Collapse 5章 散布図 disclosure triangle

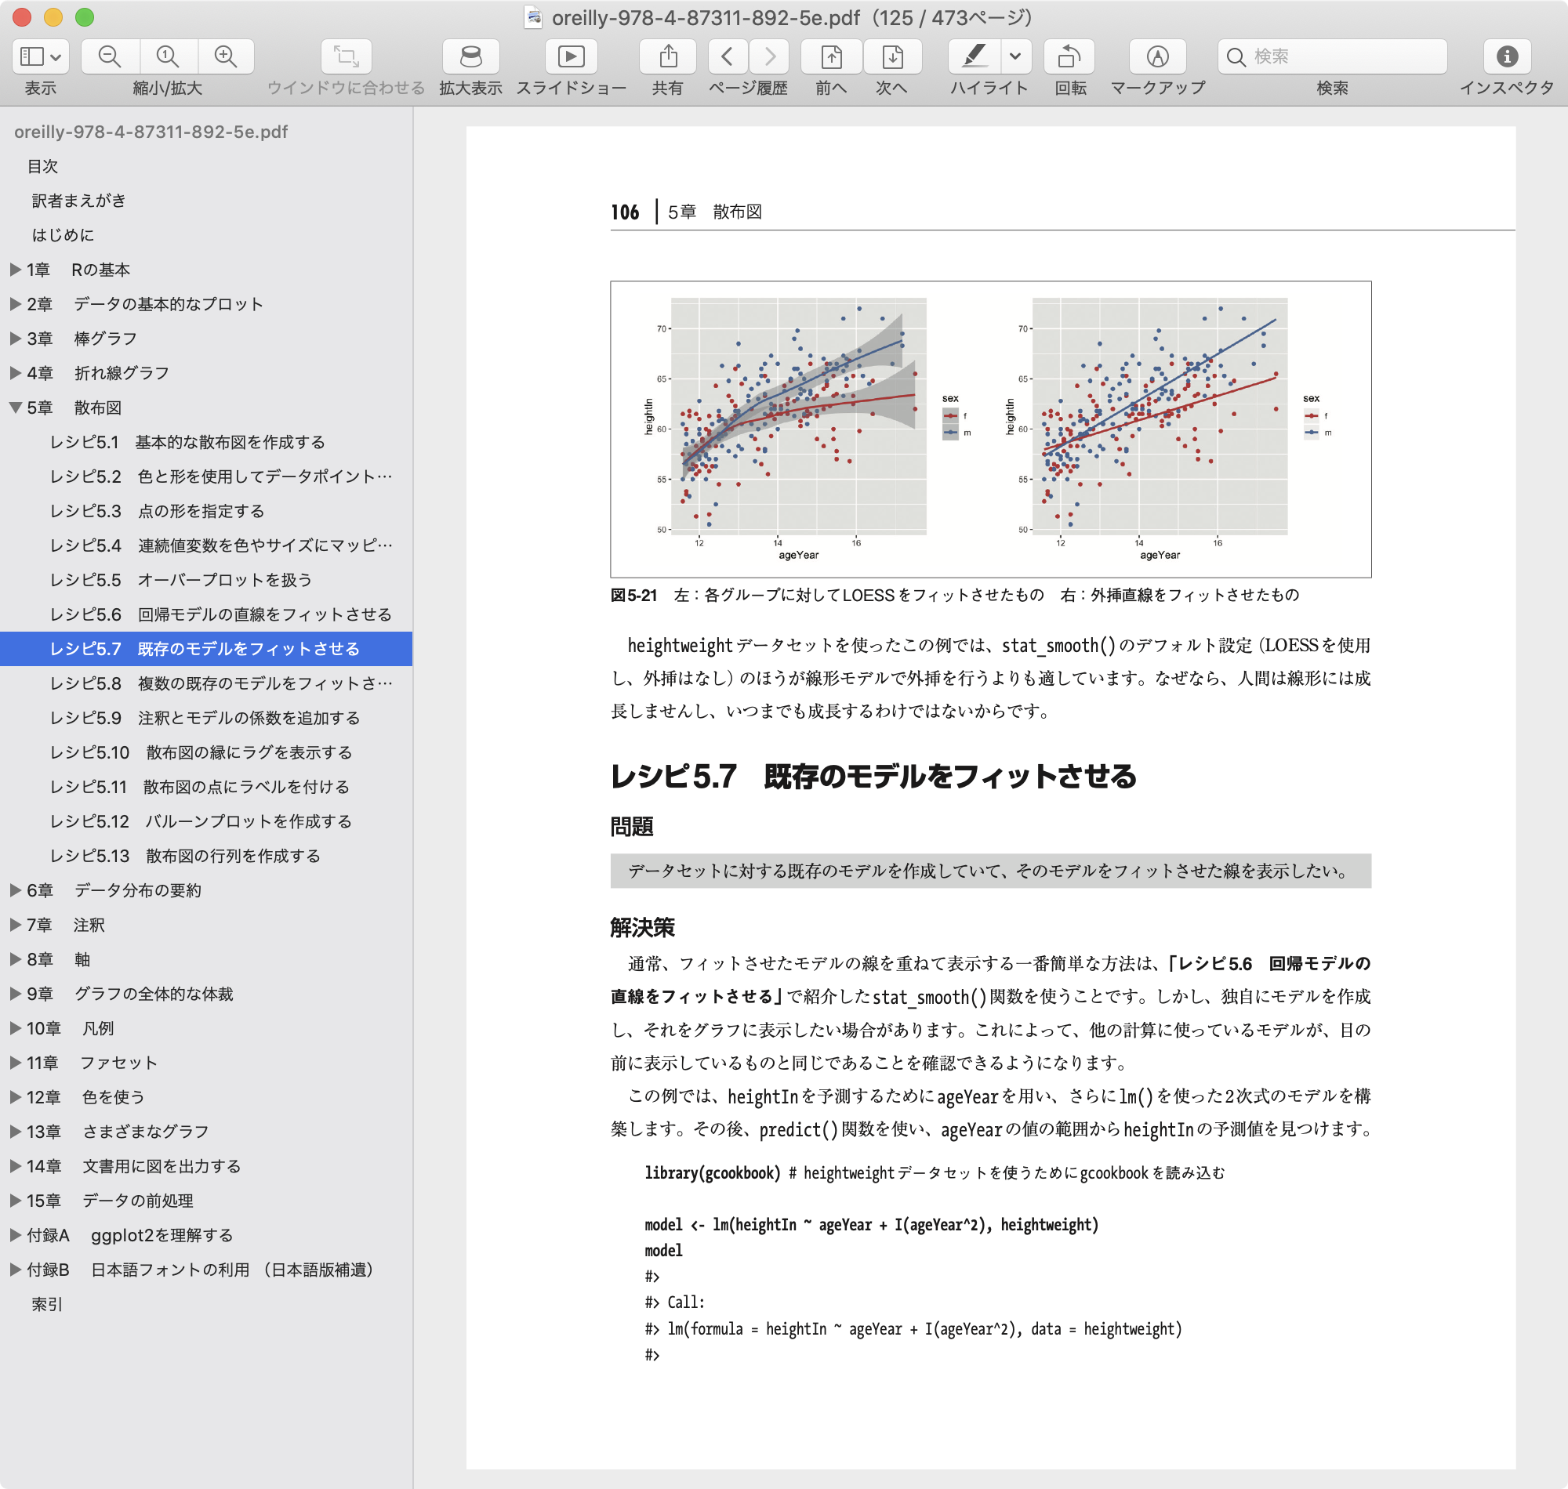[15, 408]
